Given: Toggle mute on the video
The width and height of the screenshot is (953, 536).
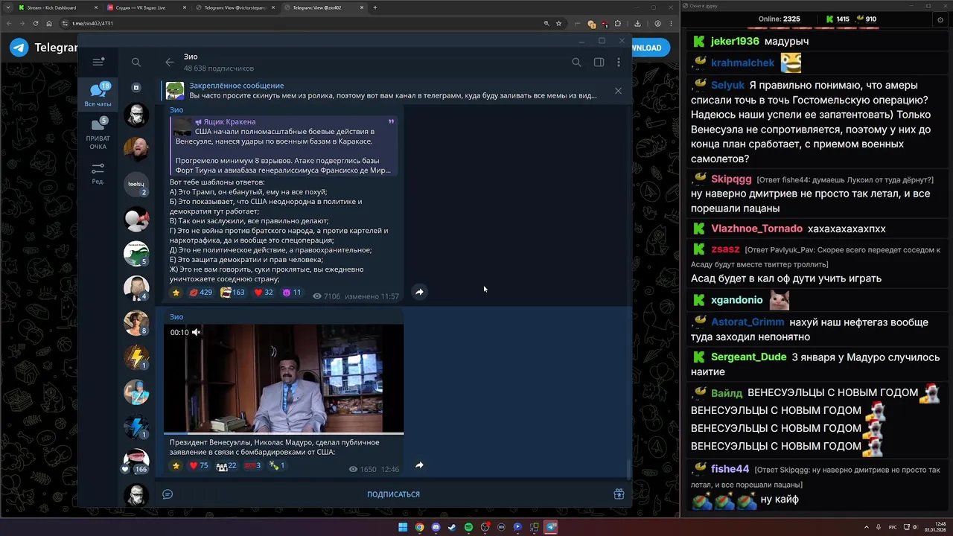Looking at the screenshot, I should [x=197, y=332].
